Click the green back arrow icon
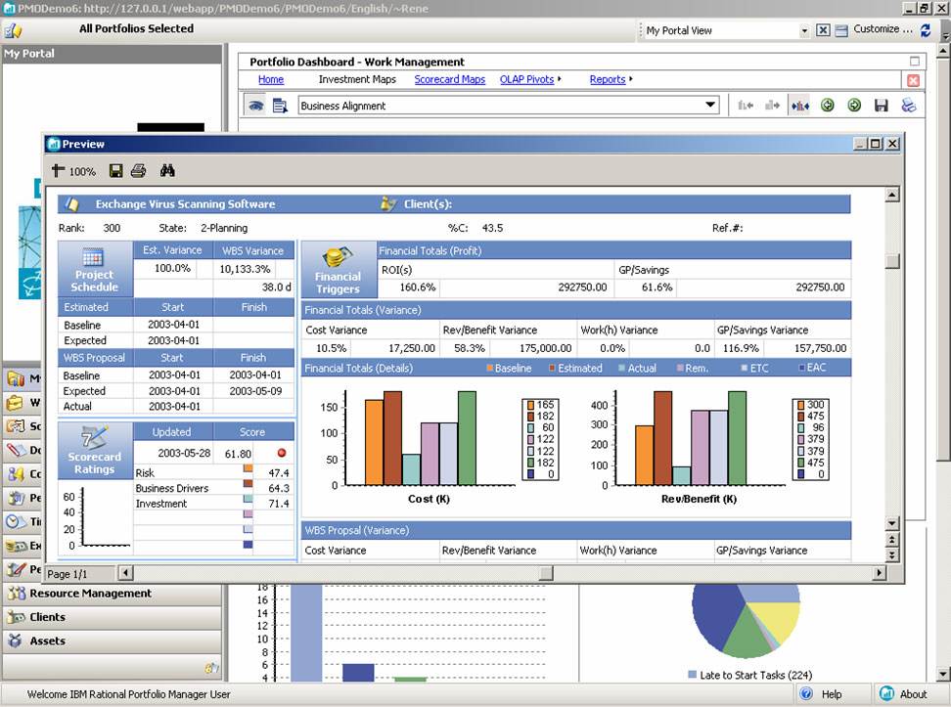The height and width of the screenshot is (707, 951). point(828,106)
